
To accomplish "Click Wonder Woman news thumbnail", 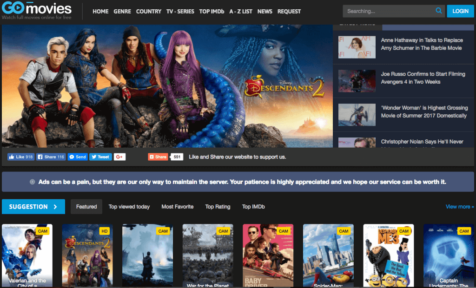I will pos(357,115).
